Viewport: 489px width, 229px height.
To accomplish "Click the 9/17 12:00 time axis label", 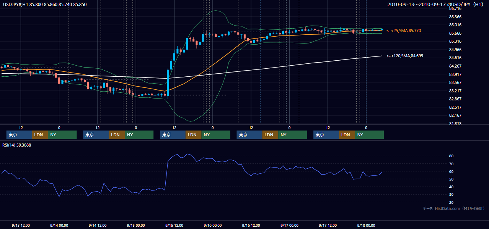I will pos(328,225).
